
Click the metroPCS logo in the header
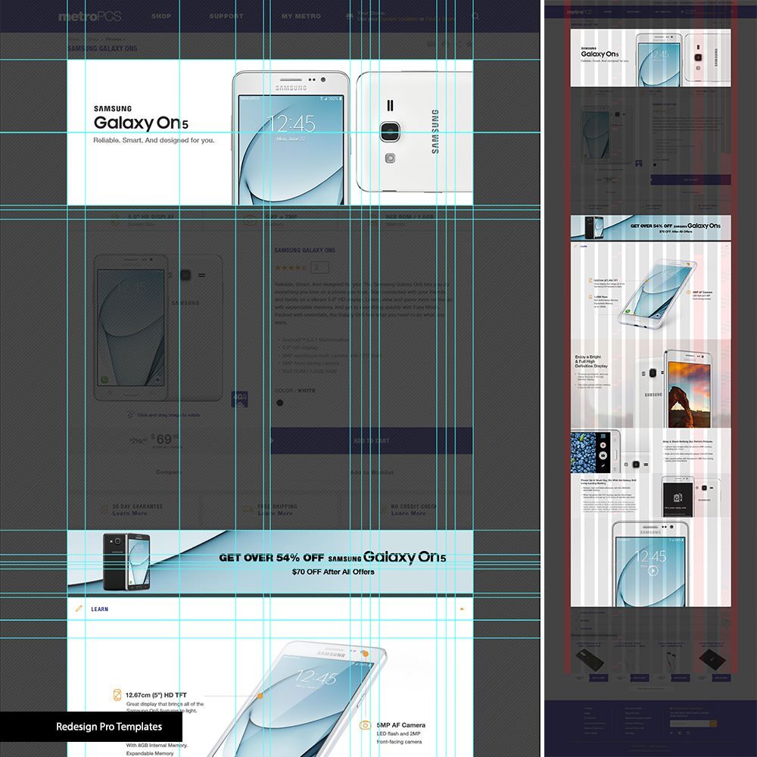(x=89, y=16)
